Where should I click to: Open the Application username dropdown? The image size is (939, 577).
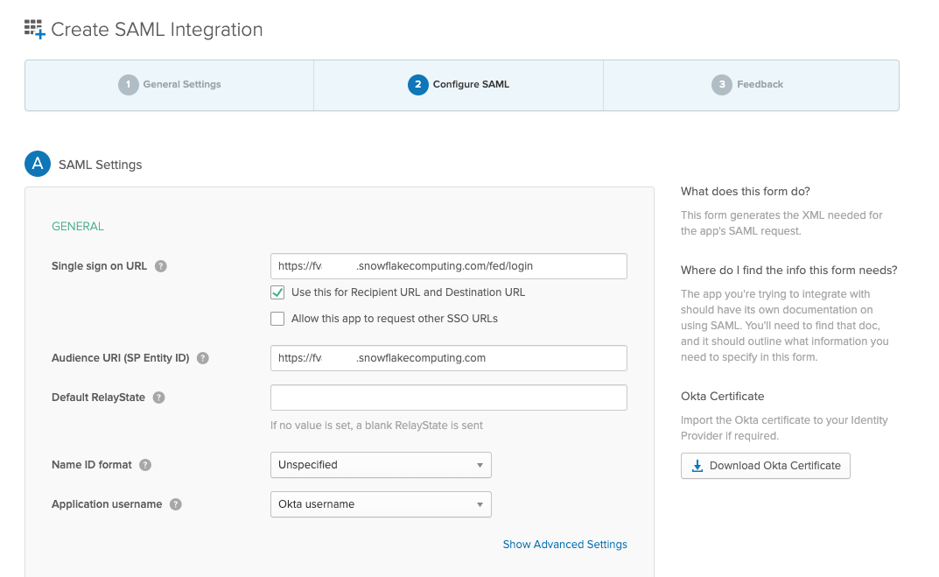381,504
